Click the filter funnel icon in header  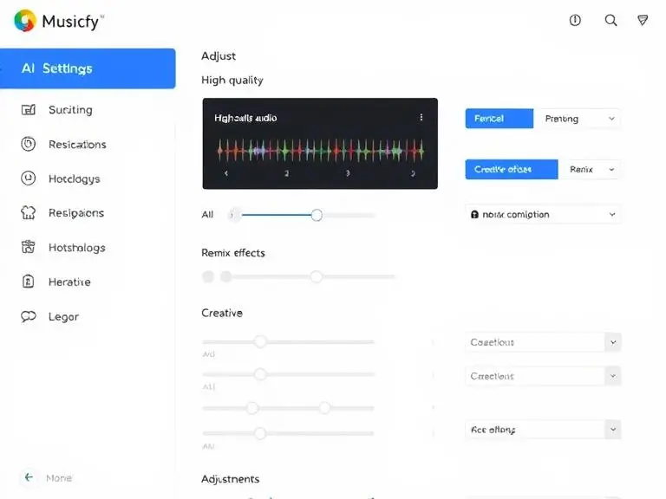643,21
